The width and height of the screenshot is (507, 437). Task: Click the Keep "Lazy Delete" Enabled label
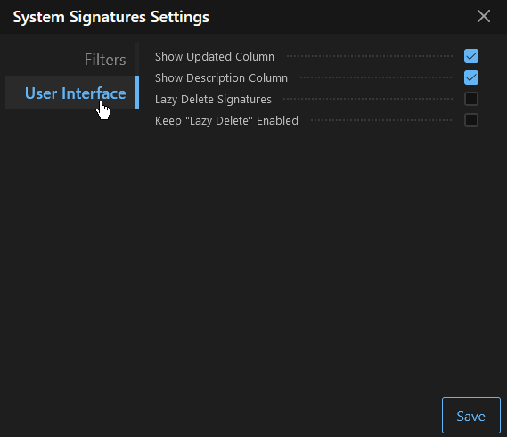tap(226, 120)
